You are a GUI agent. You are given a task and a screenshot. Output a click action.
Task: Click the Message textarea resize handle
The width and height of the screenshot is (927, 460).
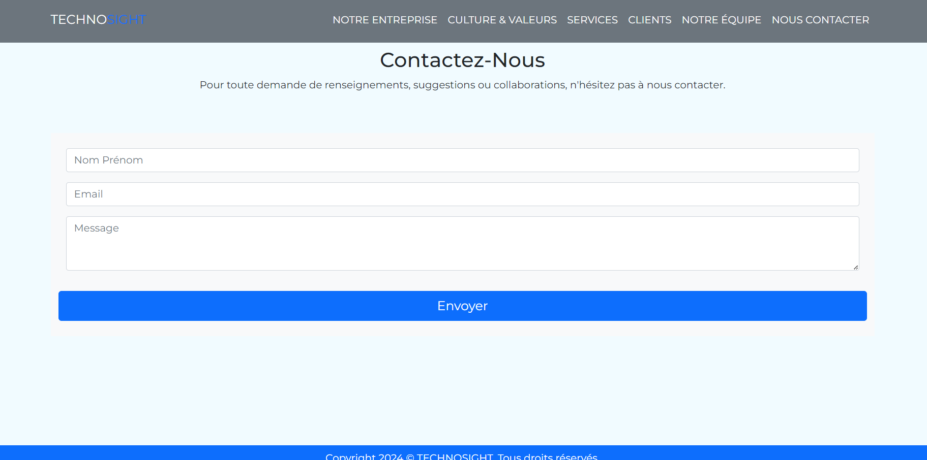(856, 267)
